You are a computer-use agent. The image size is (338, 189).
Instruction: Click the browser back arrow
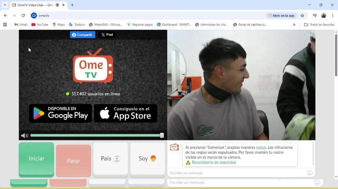pos(6,15)
